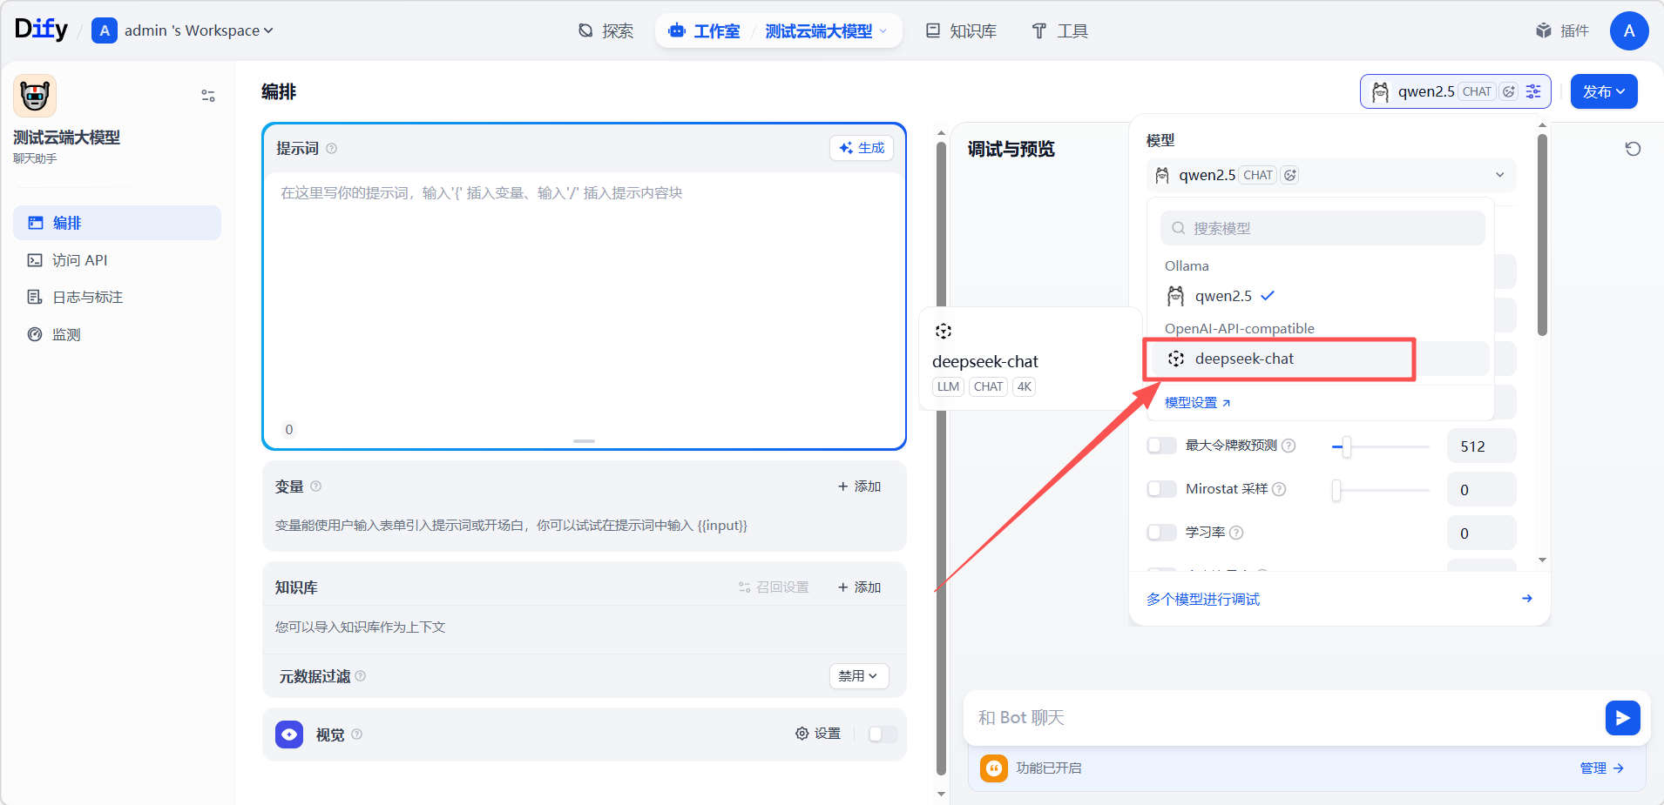Expand the qwen2.5 model dropdown in the panel

[x=1331, y=175]
